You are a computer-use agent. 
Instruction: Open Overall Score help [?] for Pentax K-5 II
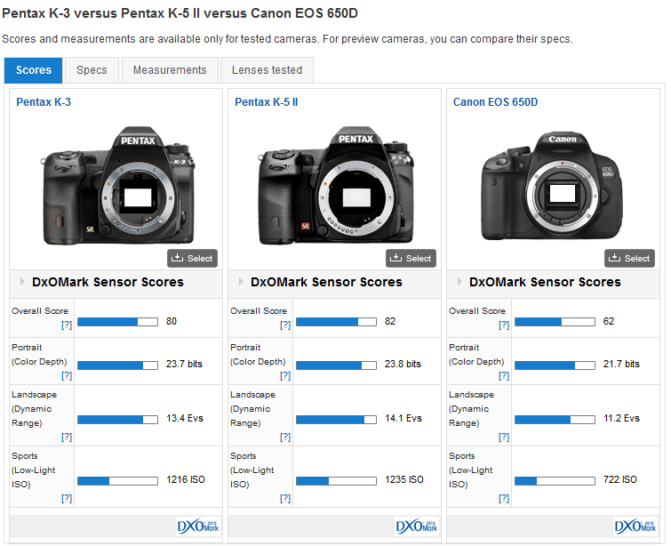(x=285, y=325)
